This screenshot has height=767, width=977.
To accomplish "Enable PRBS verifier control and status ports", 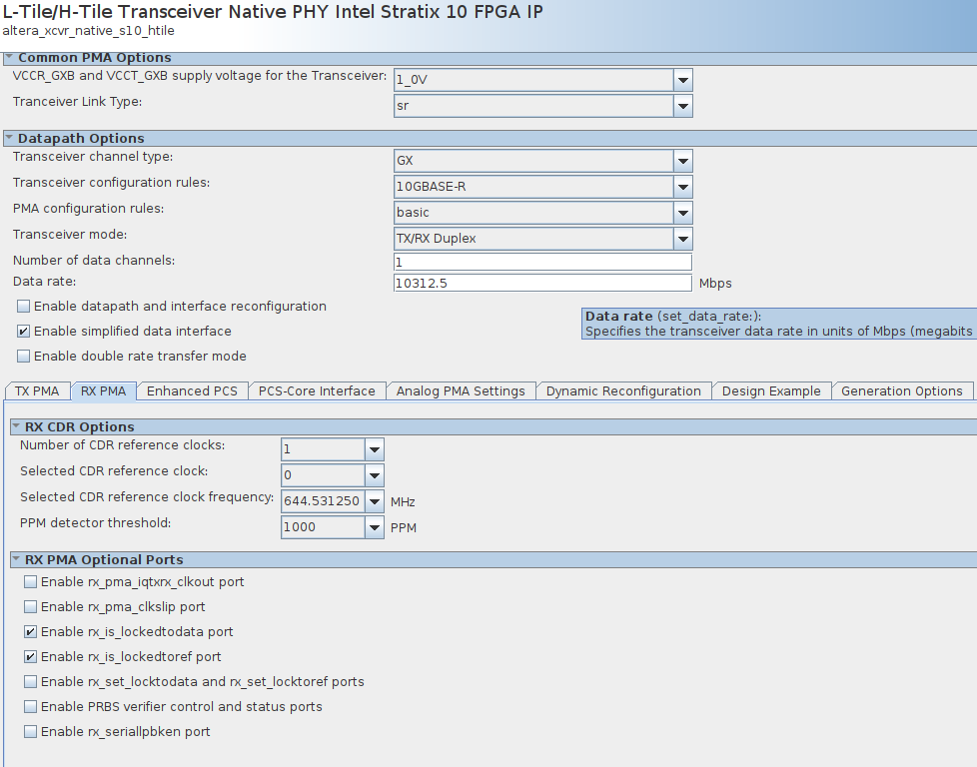I will [31, 706].
